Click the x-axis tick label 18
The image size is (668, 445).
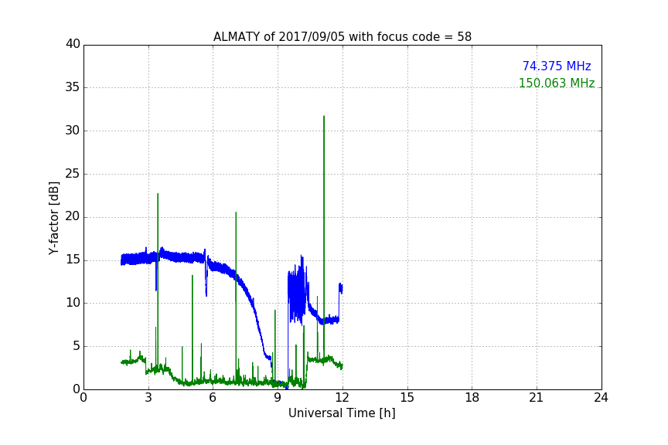(472, 398)
